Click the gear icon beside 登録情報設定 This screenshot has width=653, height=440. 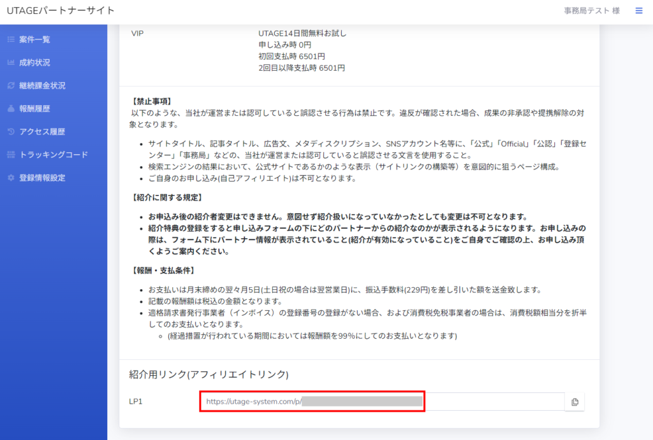10,178
